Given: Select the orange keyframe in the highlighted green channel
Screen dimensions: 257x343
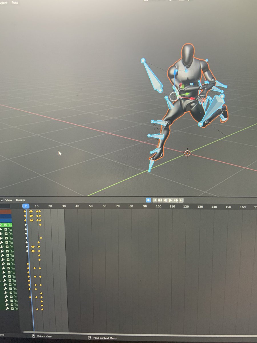Looking at the screenshot, I should 40,225.
